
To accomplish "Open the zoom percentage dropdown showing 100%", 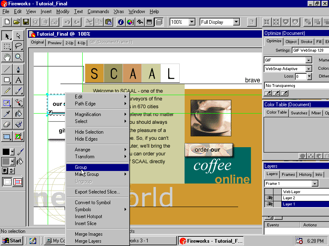I will [x=192, y=22].
